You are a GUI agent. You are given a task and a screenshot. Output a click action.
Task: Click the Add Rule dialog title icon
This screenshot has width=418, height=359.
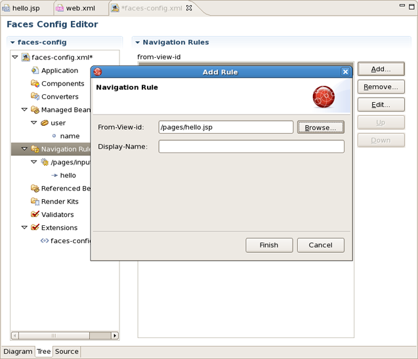(x=98, y=72)
